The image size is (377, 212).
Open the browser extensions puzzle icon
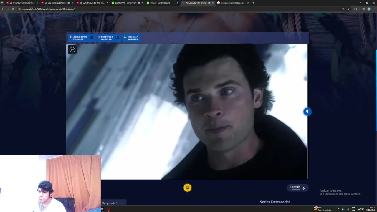point(355,9)
